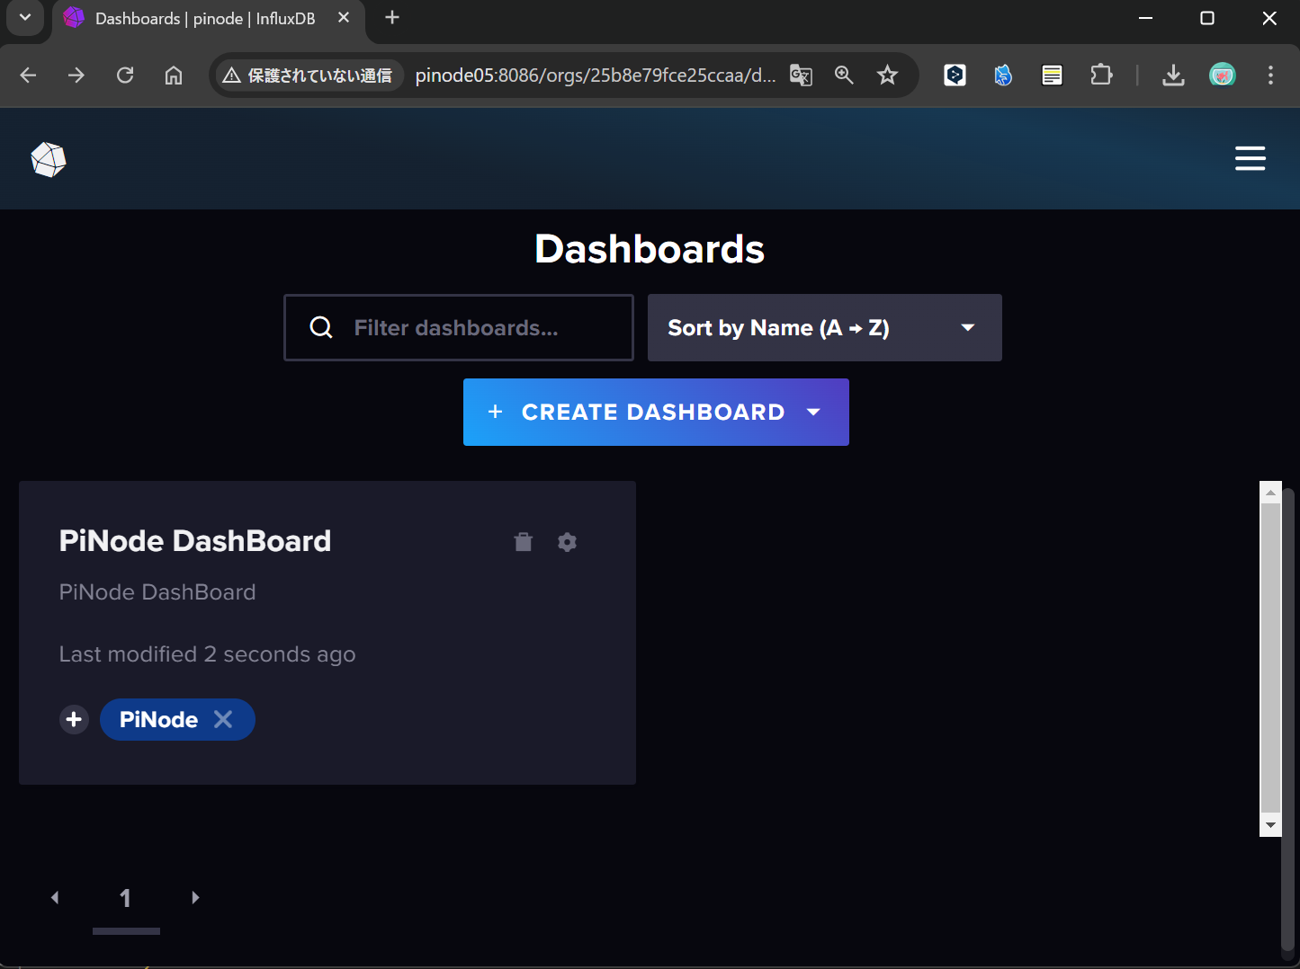
Task: Go to the next results page
Action: 195,897
